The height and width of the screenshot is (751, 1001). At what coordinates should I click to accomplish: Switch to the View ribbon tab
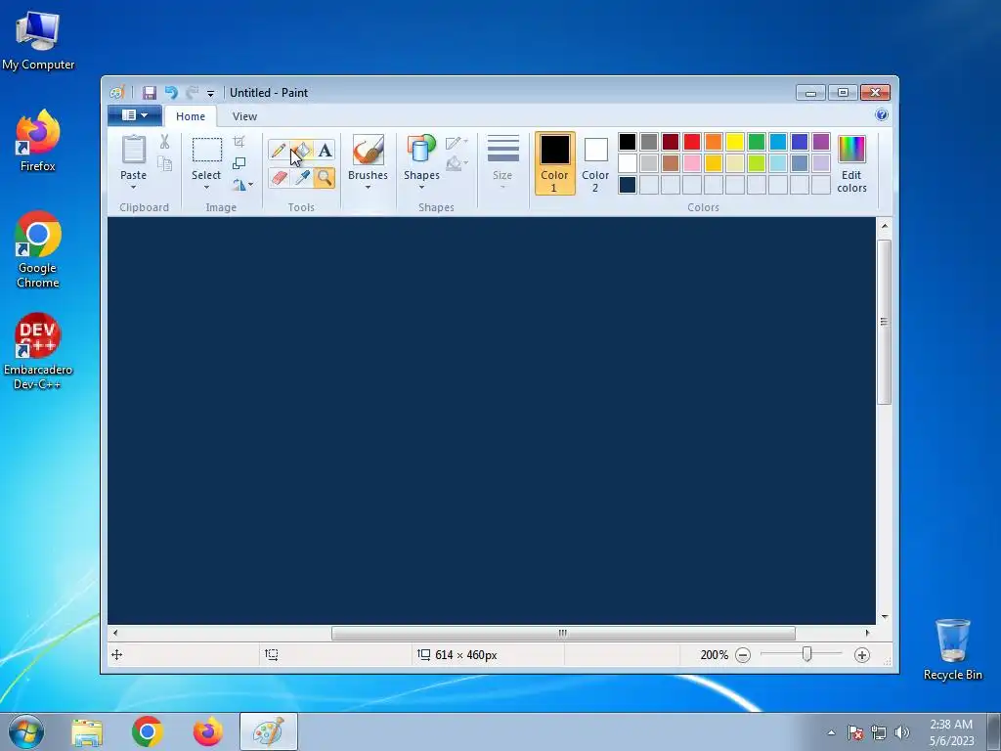(244, 116)
